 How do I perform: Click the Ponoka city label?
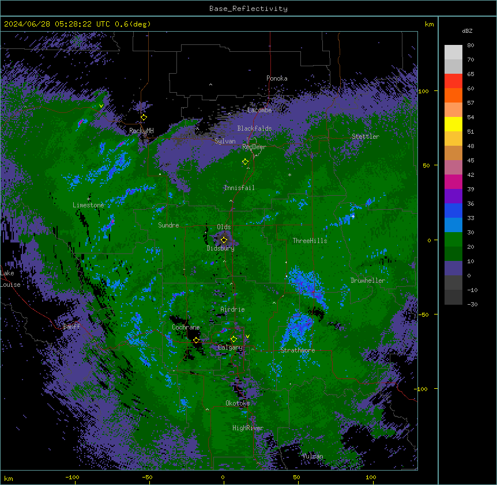coord(277,78)
